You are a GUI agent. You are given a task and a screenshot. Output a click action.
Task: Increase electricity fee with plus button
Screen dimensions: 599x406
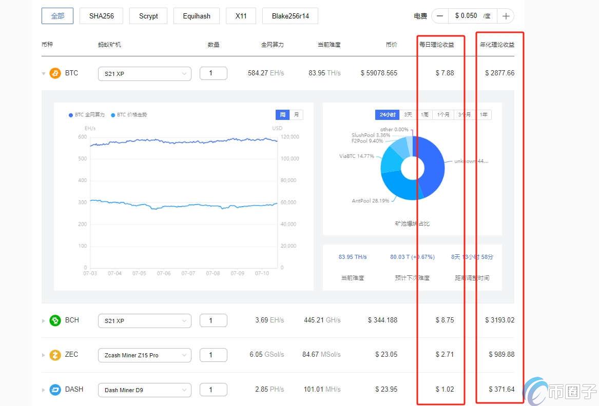[x=506, y=16]
